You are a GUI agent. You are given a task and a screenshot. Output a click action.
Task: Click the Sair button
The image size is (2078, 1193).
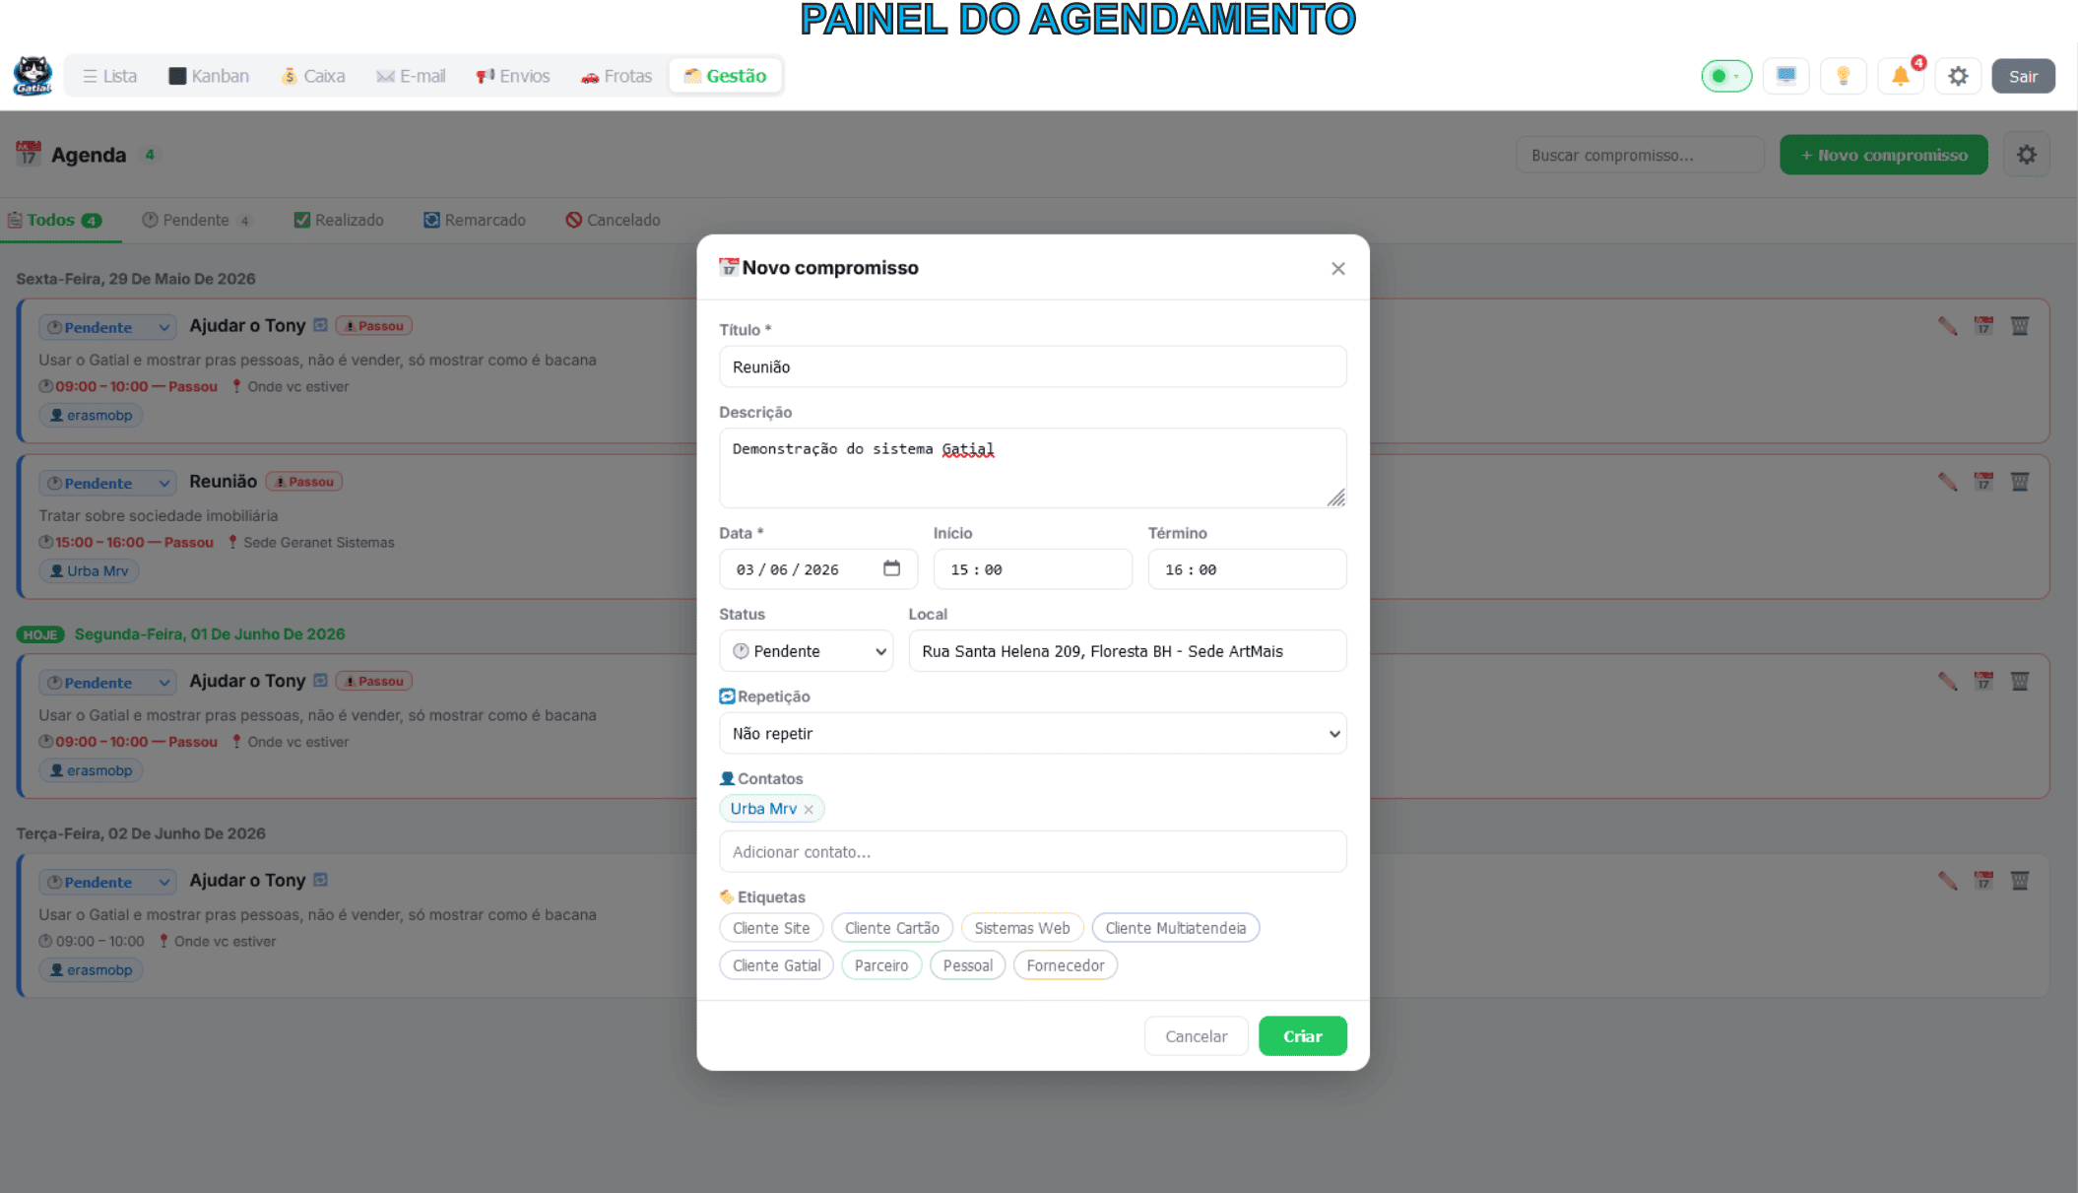point(2023,76)
